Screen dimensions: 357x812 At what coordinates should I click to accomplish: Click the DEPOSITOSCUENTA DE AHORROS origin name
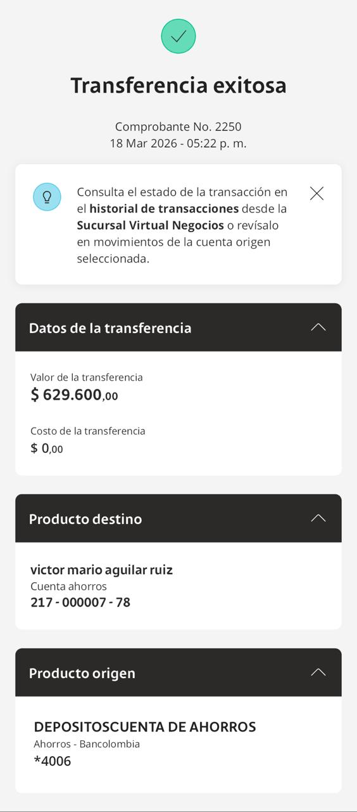pos(145,727)
